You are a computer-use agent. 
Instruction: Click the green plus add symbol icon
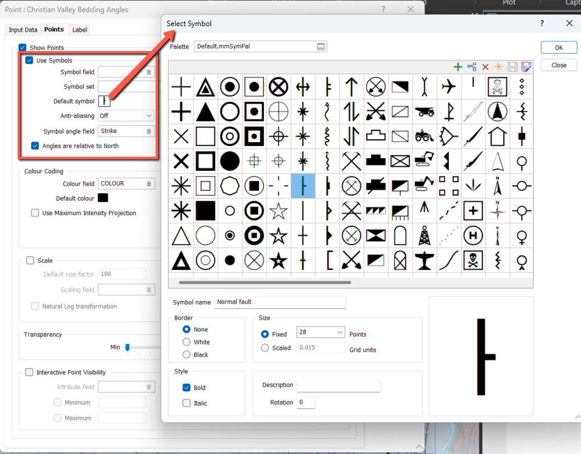tap(457, 67)
